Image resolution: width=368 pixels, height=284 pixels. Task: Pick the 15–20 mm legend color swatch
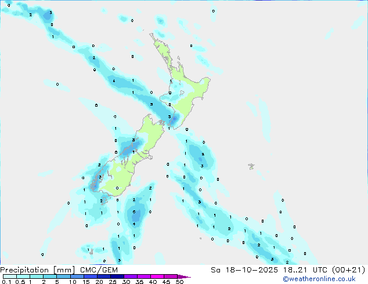tap(91, 276)
